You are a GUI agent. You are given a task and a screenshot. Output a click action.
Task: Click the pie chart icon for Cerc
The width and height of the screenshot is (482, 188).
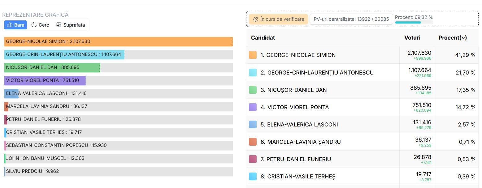[34, 25]
